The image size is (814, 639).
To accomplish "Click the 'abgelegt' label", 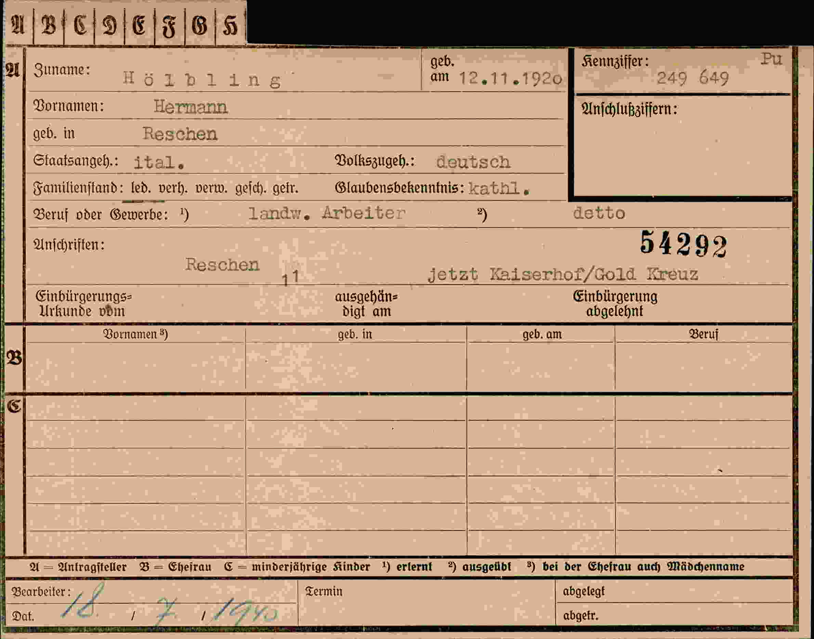I will tap(583, 591).
